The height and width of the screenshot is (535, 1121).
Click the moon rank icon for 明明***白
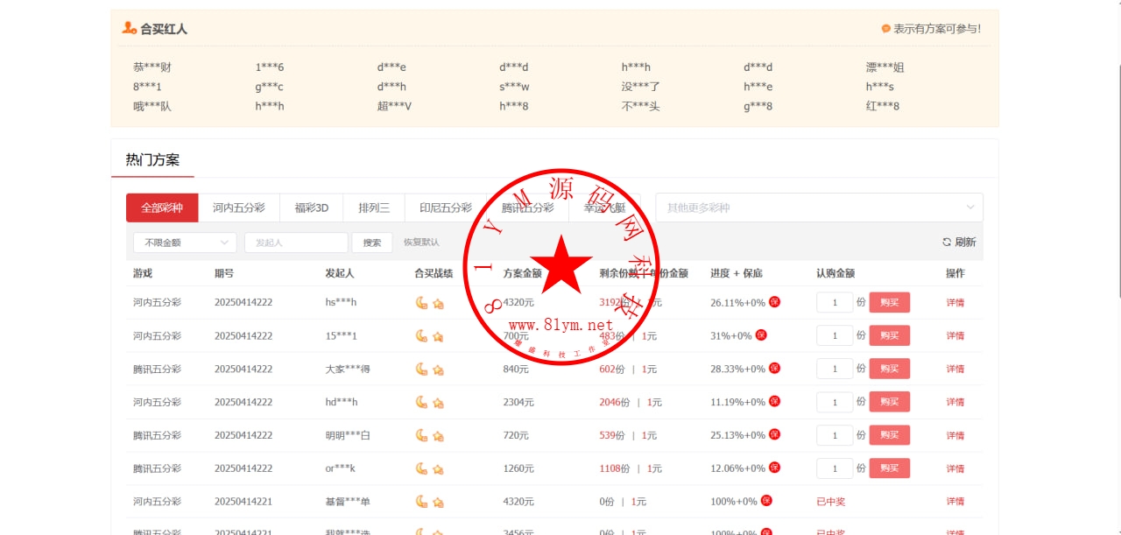421,435
